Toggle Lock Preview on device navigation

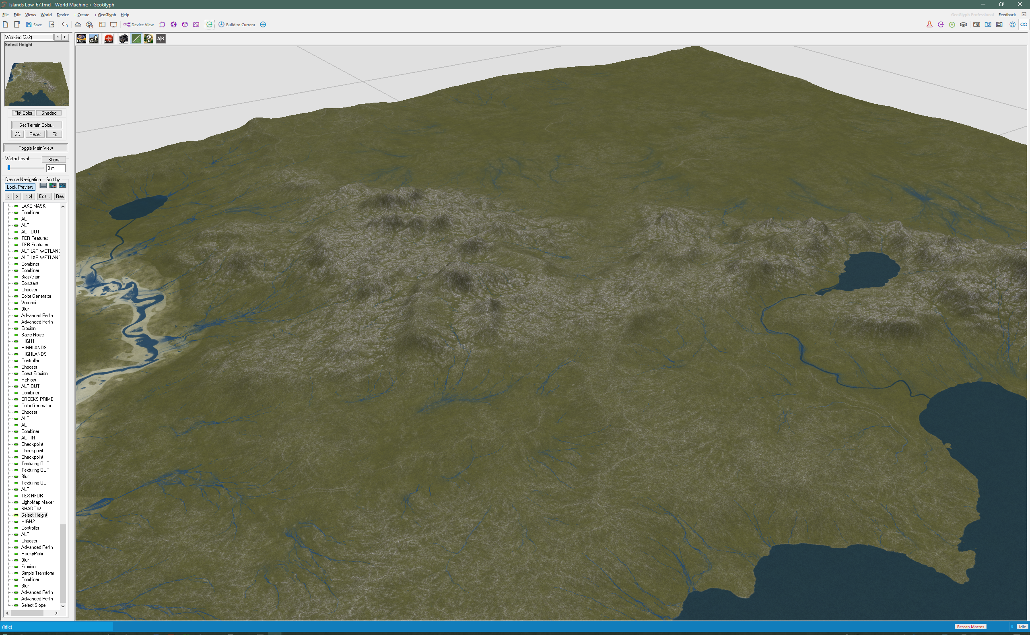point(20,187)
